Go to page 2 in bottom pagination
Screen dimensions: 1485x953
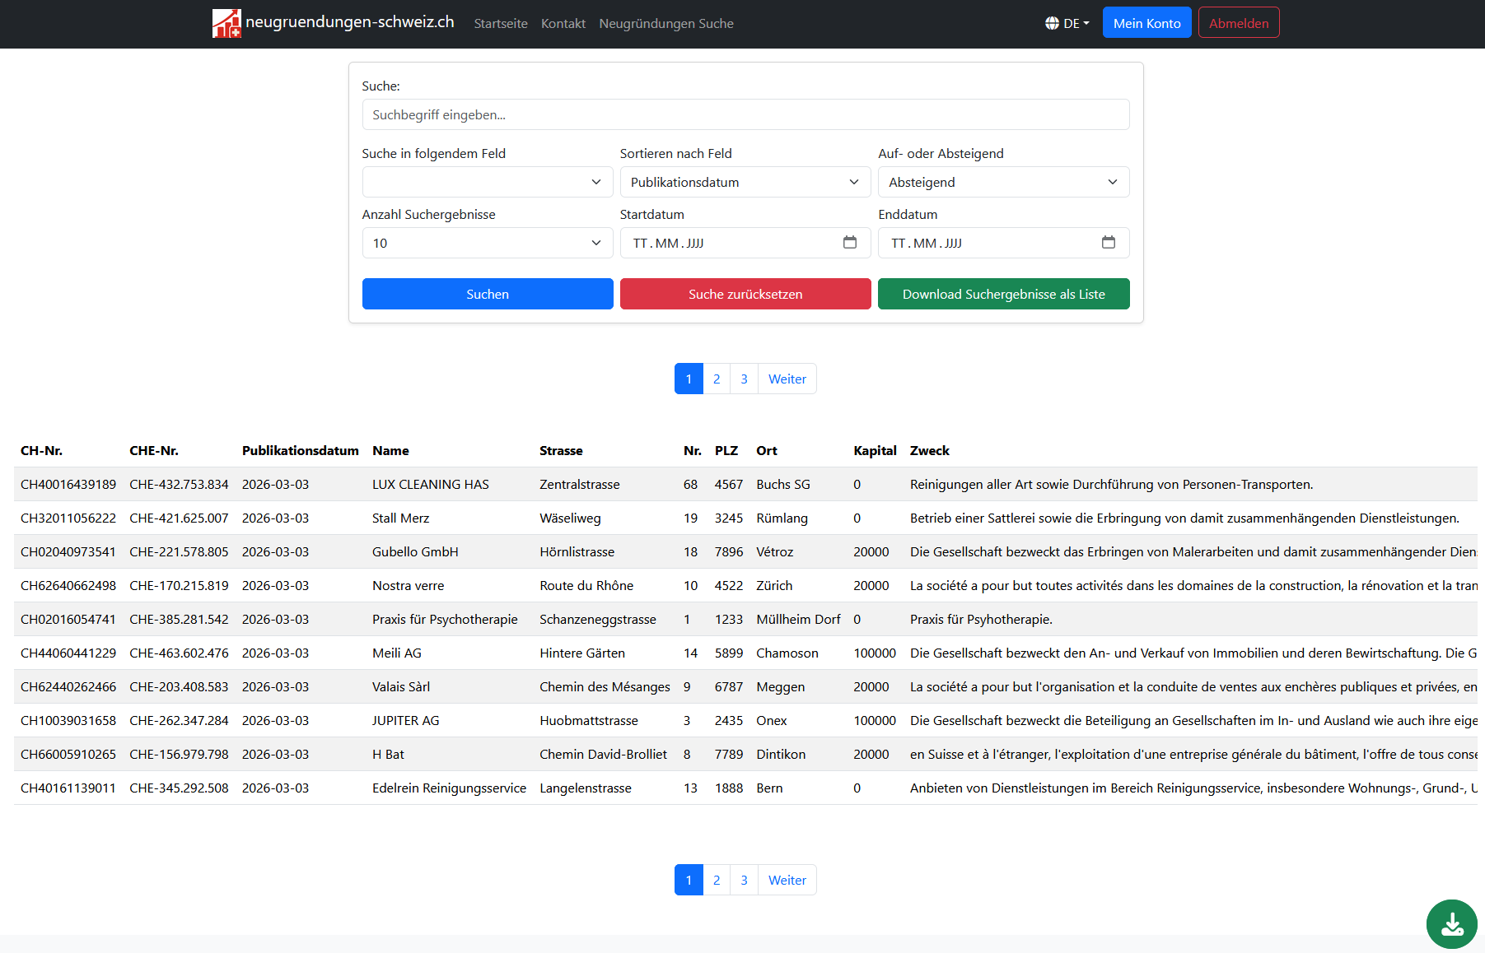pos(717,880)
